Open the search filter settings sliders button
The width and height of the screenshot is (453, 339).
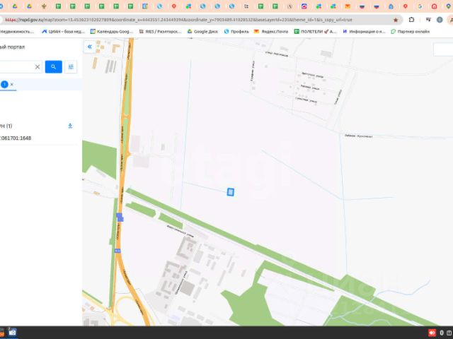(71, 67)
